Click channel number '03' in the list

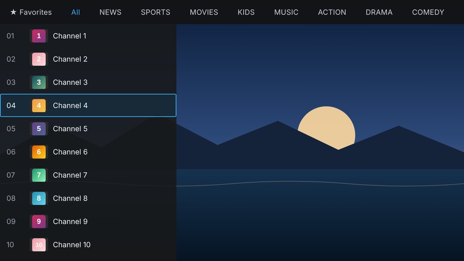tap(11, 82)
